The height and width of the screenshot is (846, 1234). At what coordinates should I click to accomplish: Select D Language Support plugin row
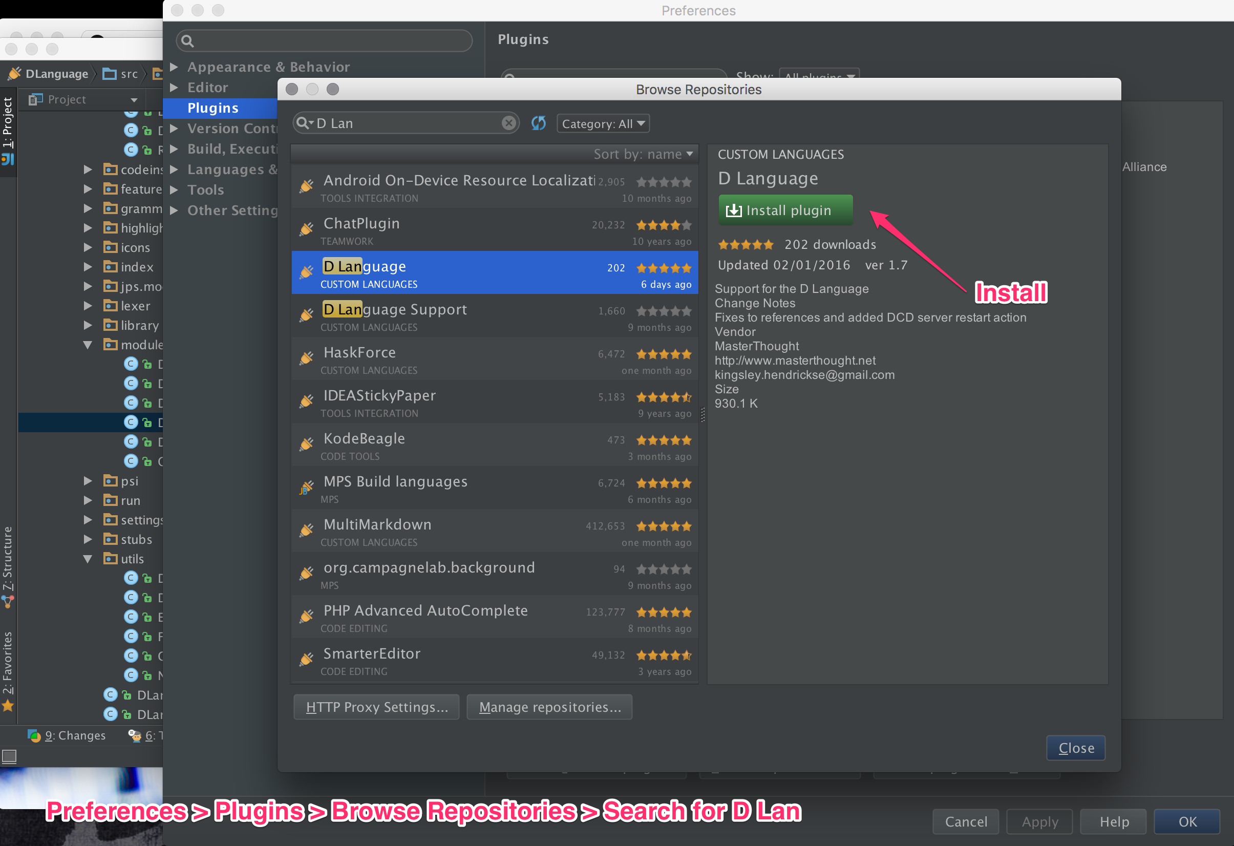[495, 316]
